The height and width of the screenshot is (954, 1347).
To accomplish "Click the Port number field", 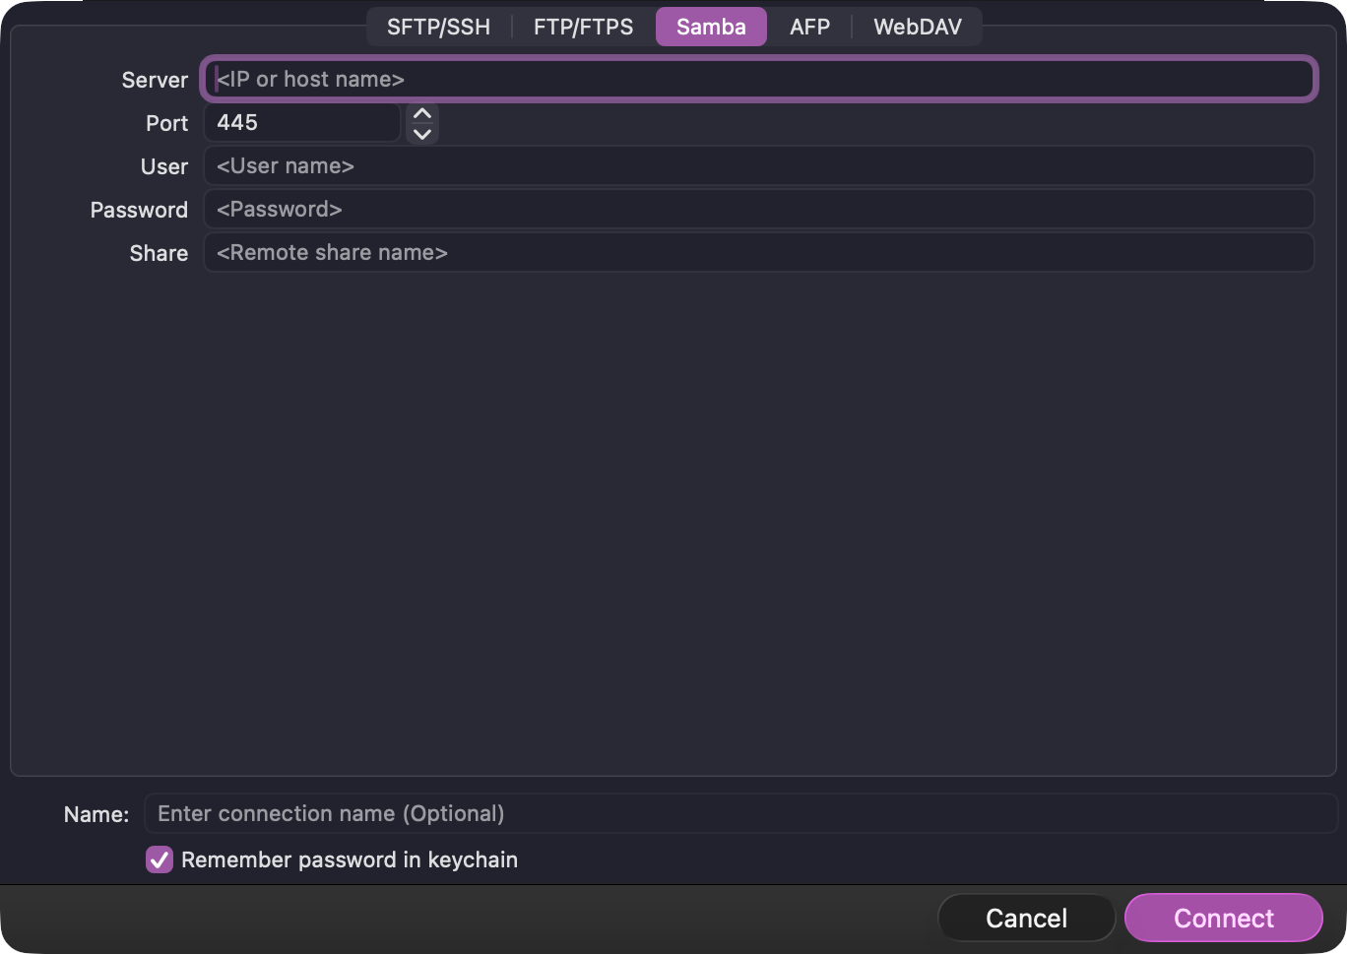I will pos(301,122).
